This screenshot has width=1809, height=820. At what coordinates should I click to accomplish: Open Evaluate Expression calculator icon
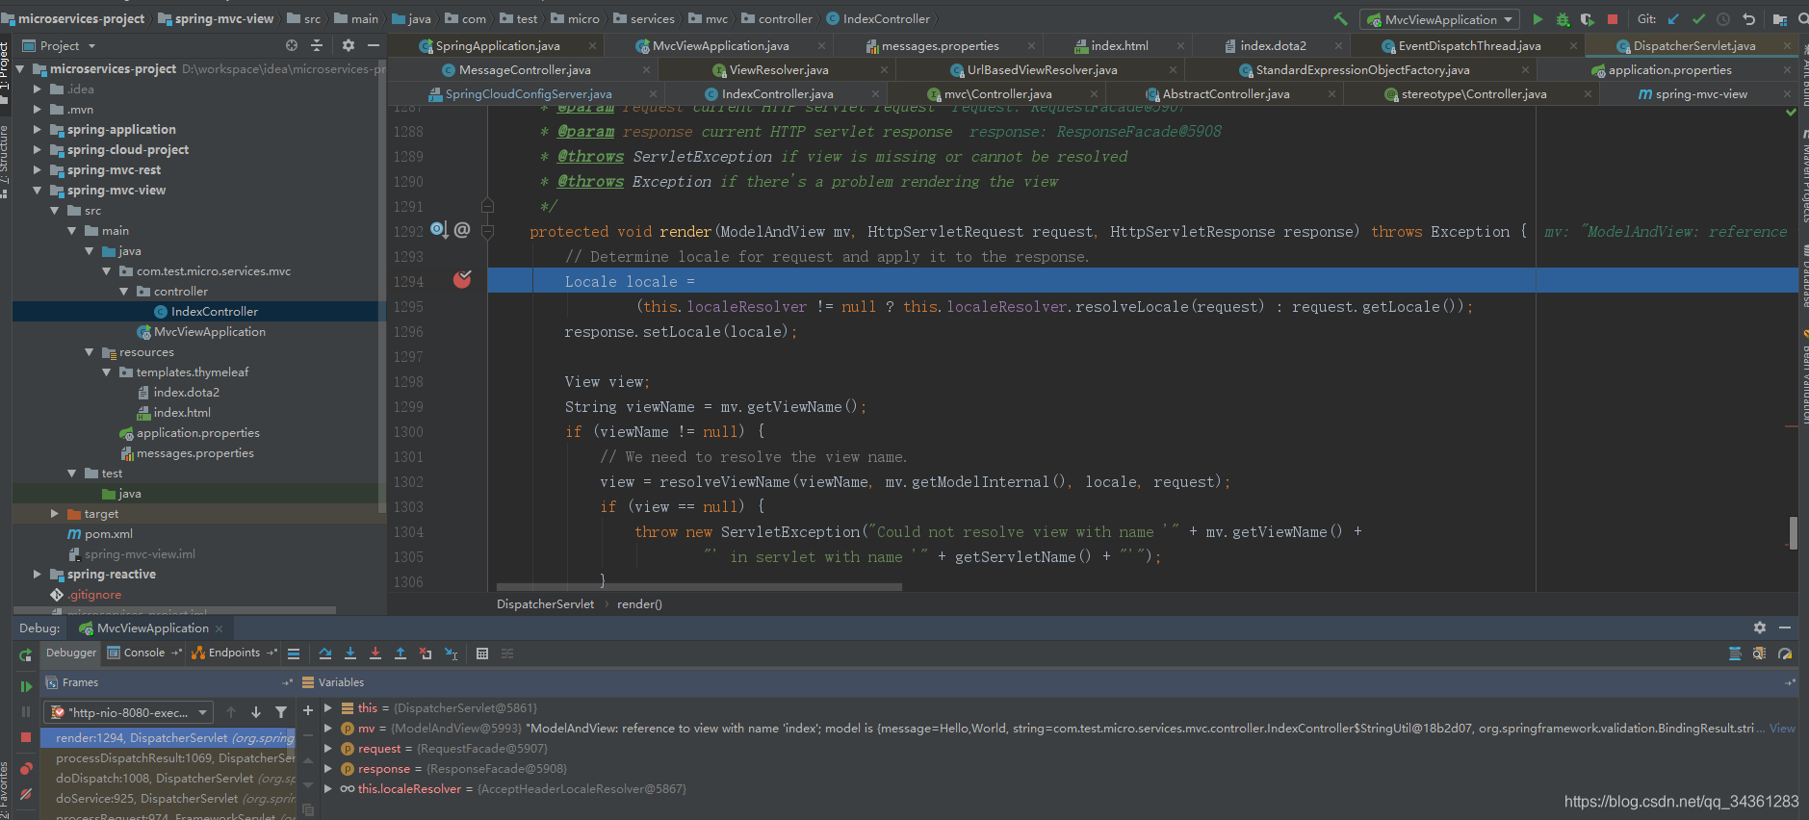[482, 653]
